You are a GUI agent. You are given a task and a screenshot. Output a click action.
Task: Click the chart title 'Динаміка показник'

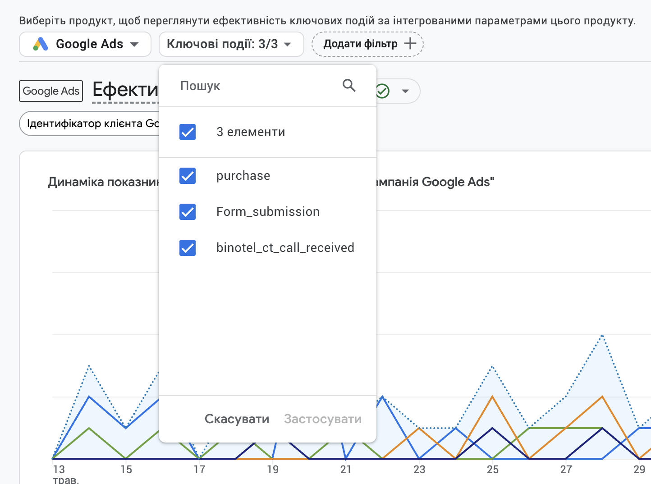[x=104, y=182]
